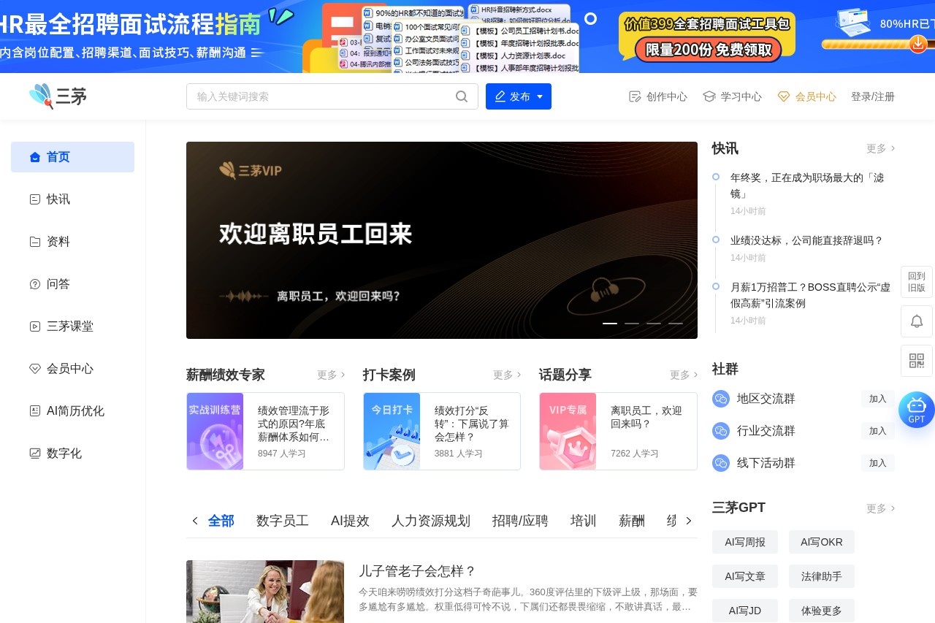
Task: Open notifications bell on right edge
Action: click(917, 321)
